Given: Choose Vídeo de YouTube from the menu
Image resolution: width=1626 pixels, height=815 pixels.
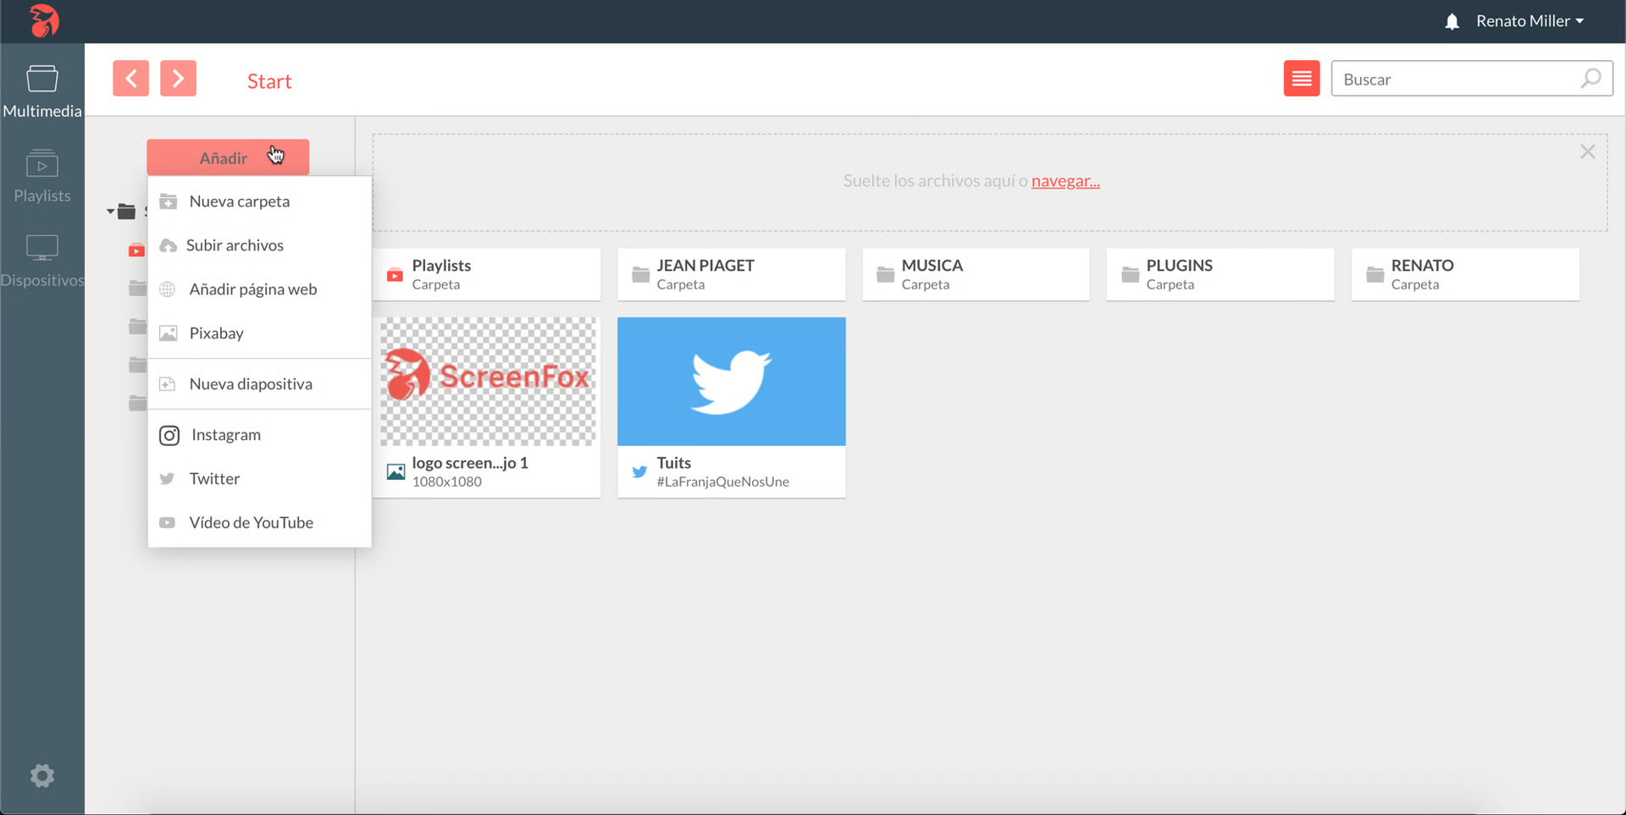Looking at the screenshot, I should point(259,523).
